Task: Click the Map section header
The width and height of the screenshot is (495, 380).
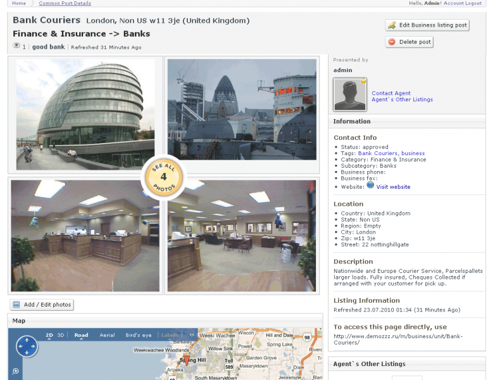Action: [x=165, y=320]
